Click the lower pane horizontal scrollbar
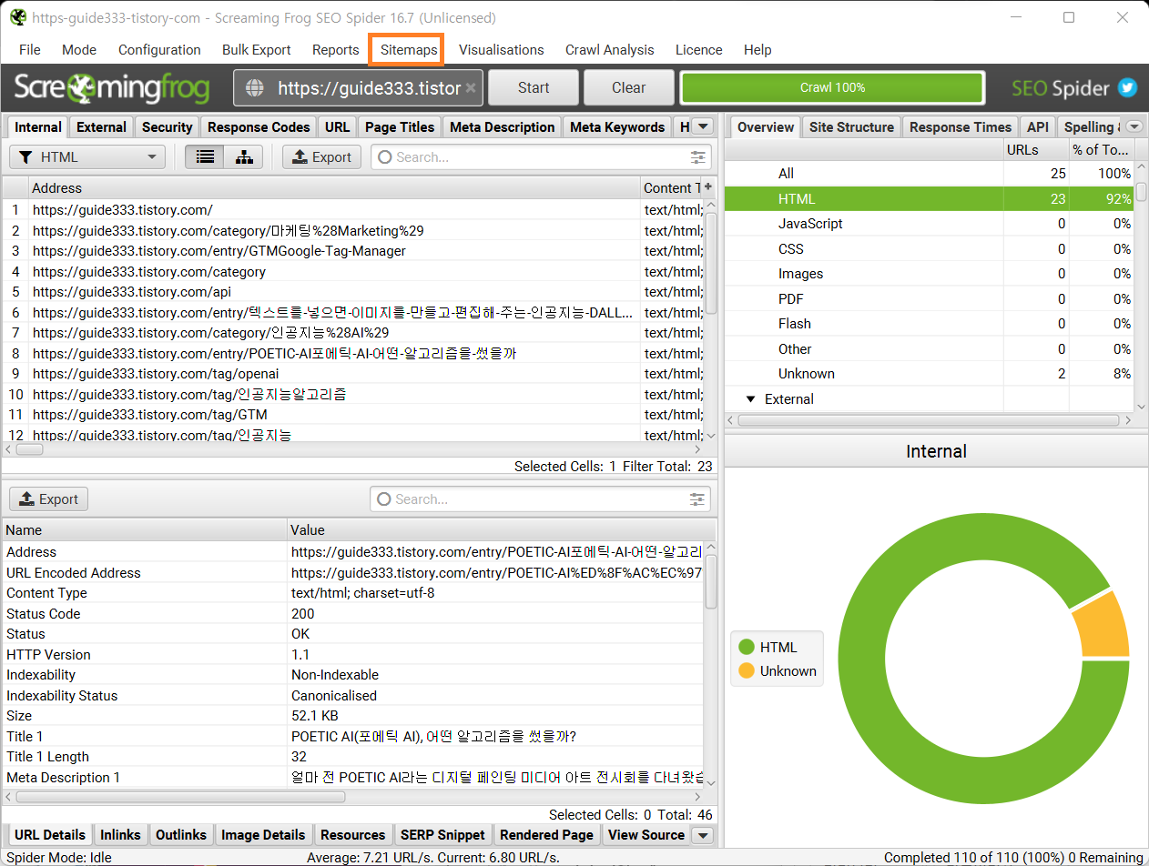Viewport: 1149px width, 866px height. 180,796
